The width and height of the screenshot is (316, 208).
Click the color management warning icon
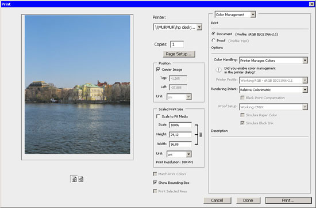point(218,70)
